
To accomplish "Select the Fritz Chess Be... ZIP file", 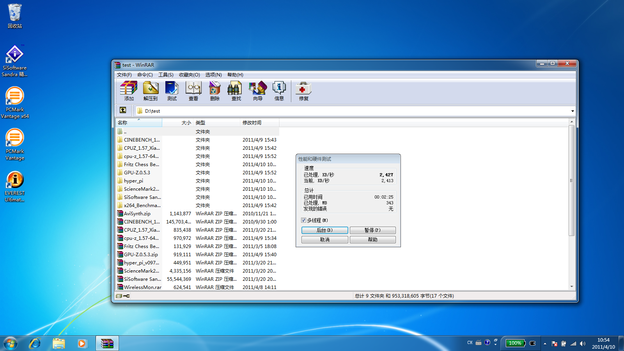I will (197, 246).
